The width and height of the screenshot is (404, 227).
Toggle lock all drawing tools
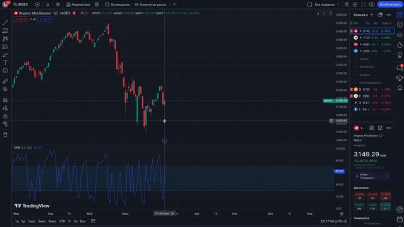pos(5,116)
